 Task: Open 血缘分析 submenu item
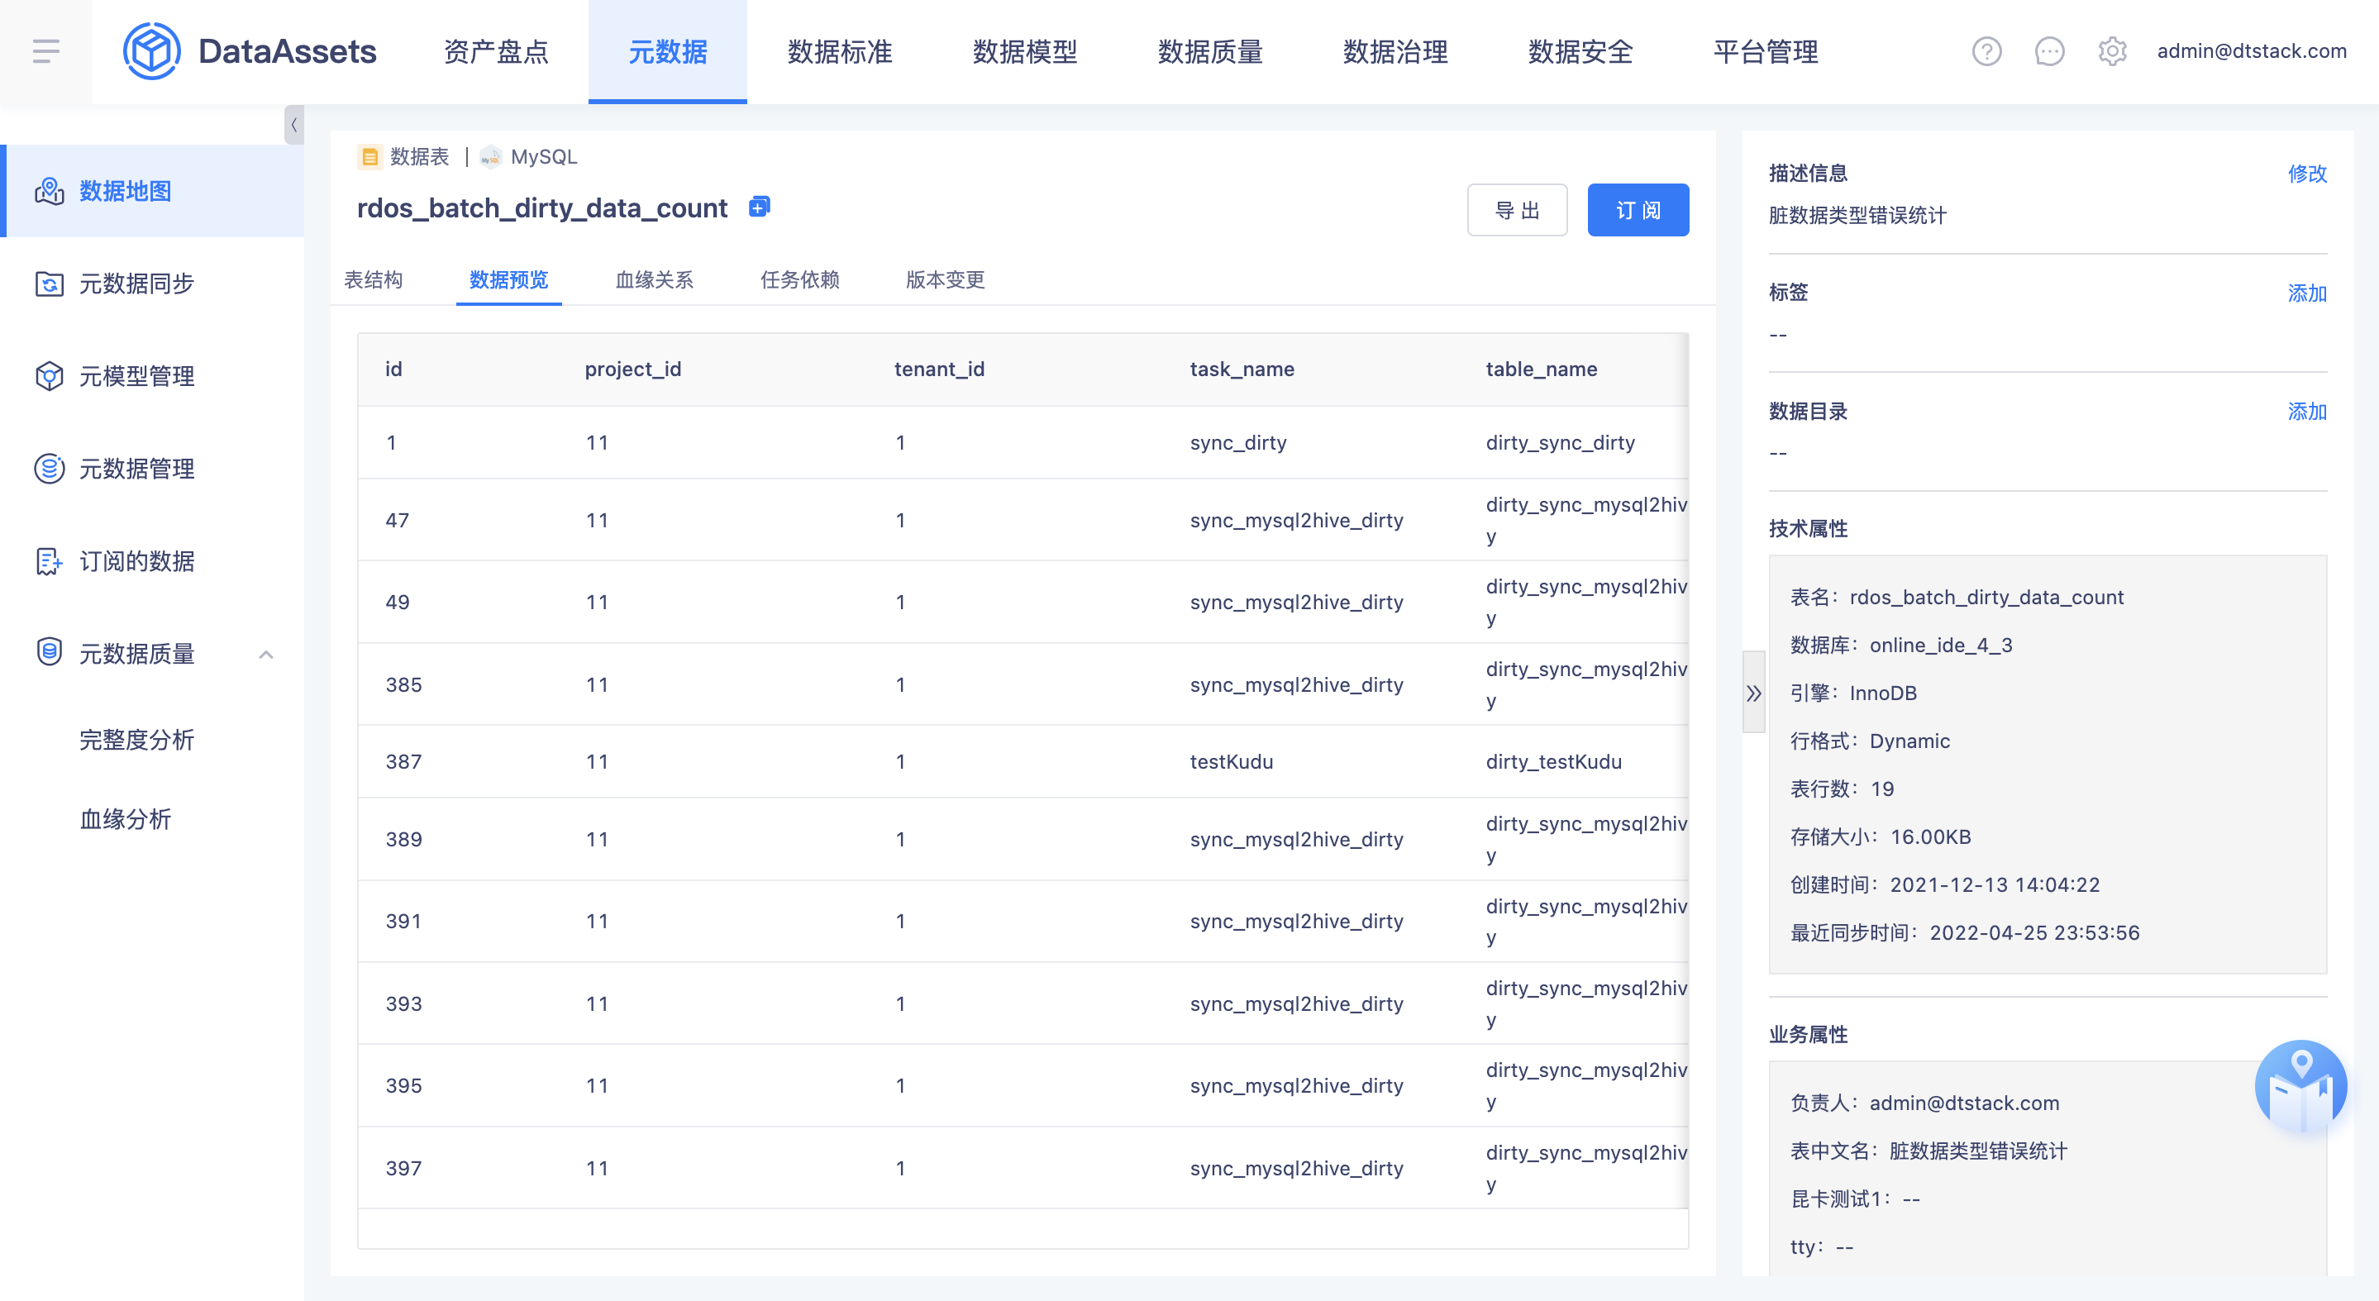[126, 819]
